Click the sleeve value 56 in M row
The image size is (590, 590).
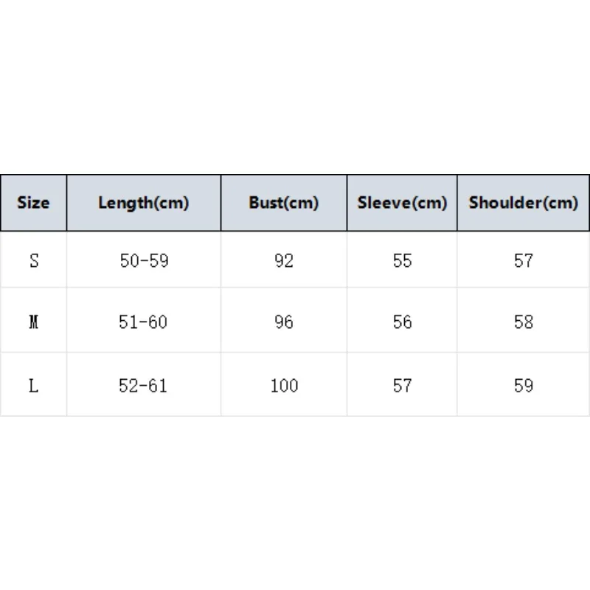pyautogui.click(x=402, y=321)
